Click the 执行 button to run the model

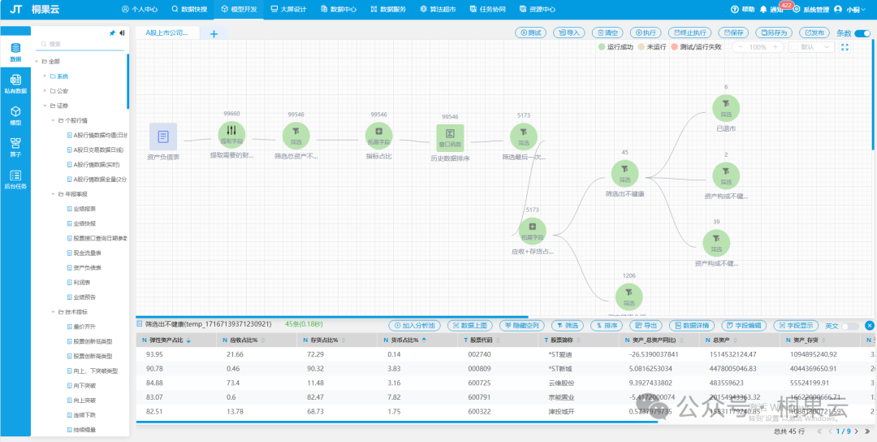click(x=645, y=33)
